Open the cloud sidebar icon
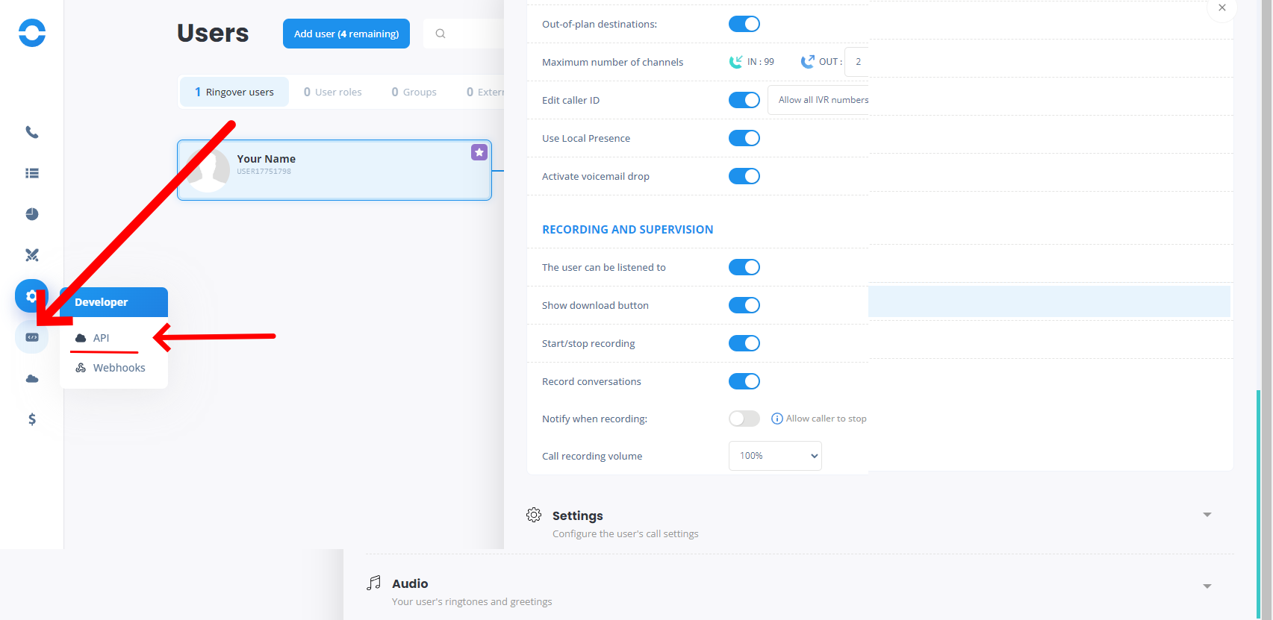The width and height of the screenshot is (1273, 620). (32, 379)
